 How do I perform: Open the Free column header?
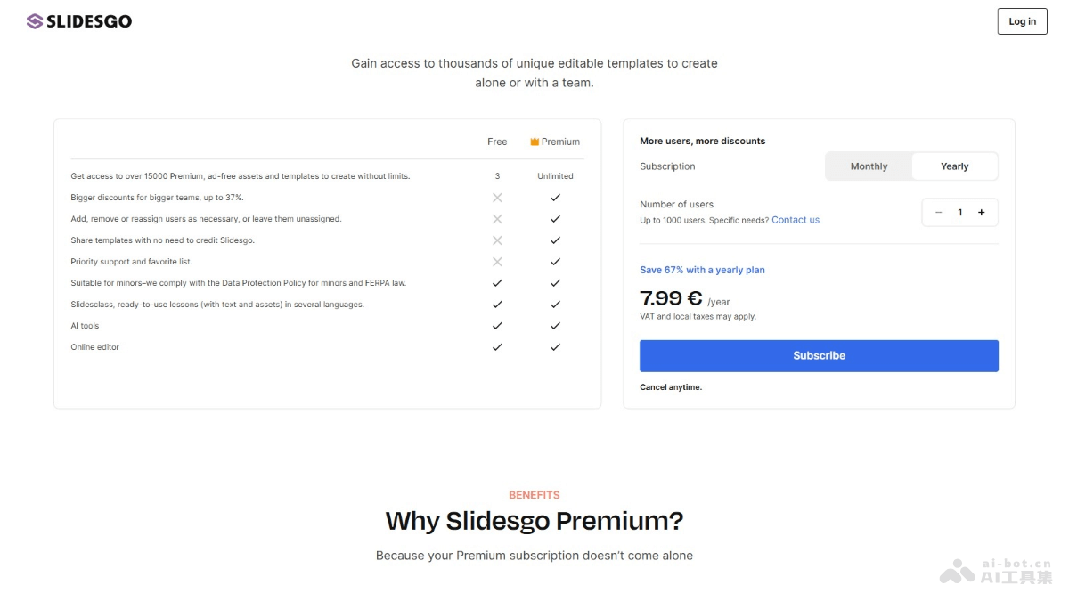tap(497, 142)
